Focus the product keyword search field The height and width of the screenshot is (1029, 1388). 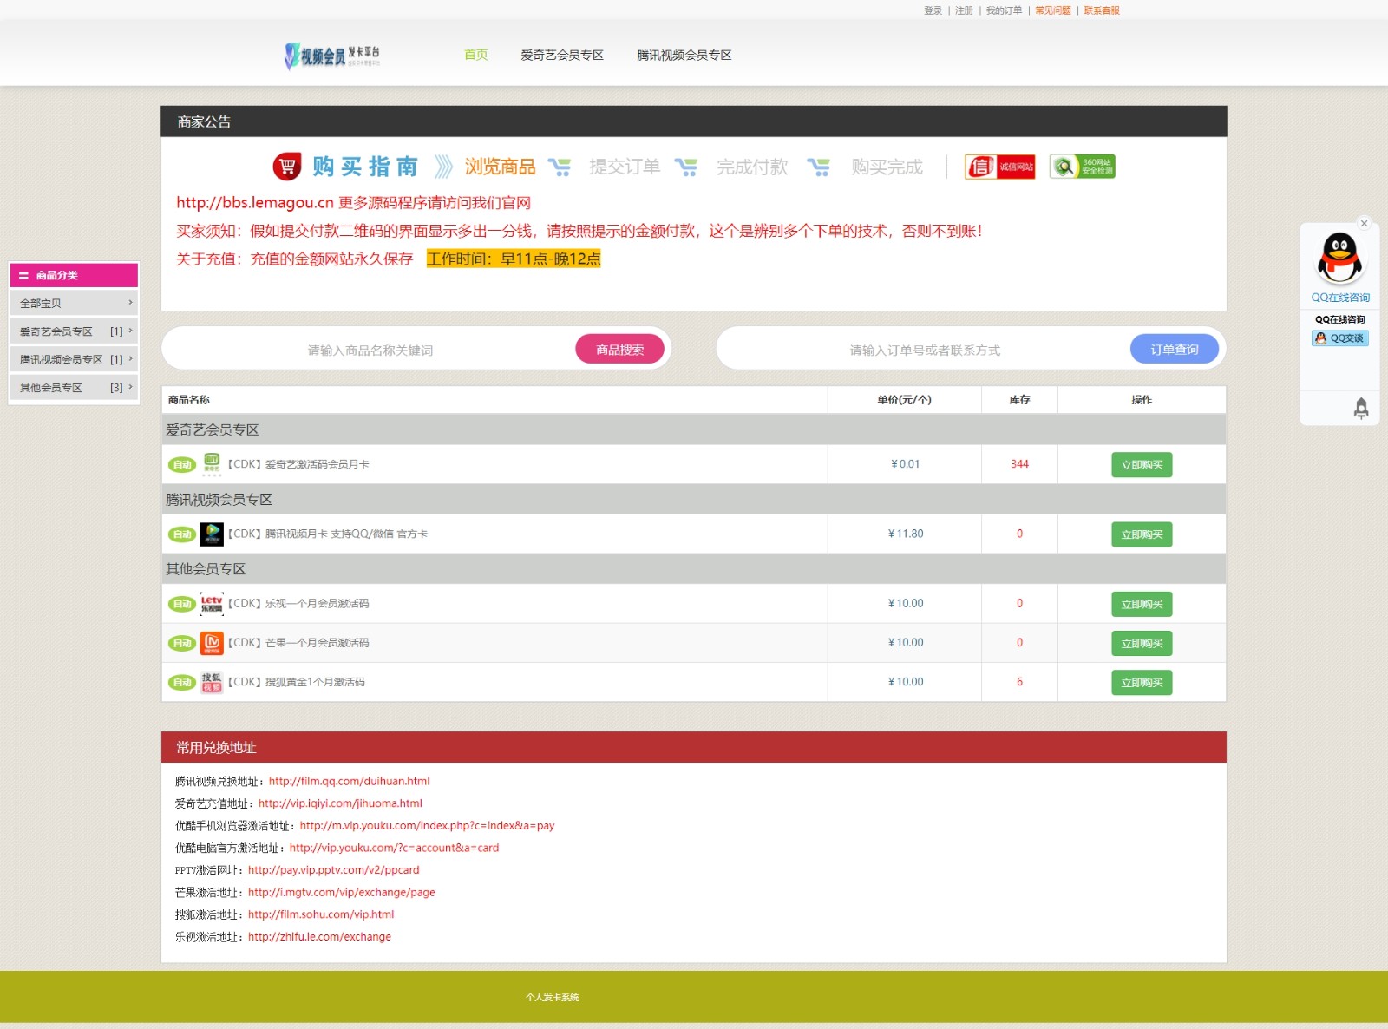point(370,350)
